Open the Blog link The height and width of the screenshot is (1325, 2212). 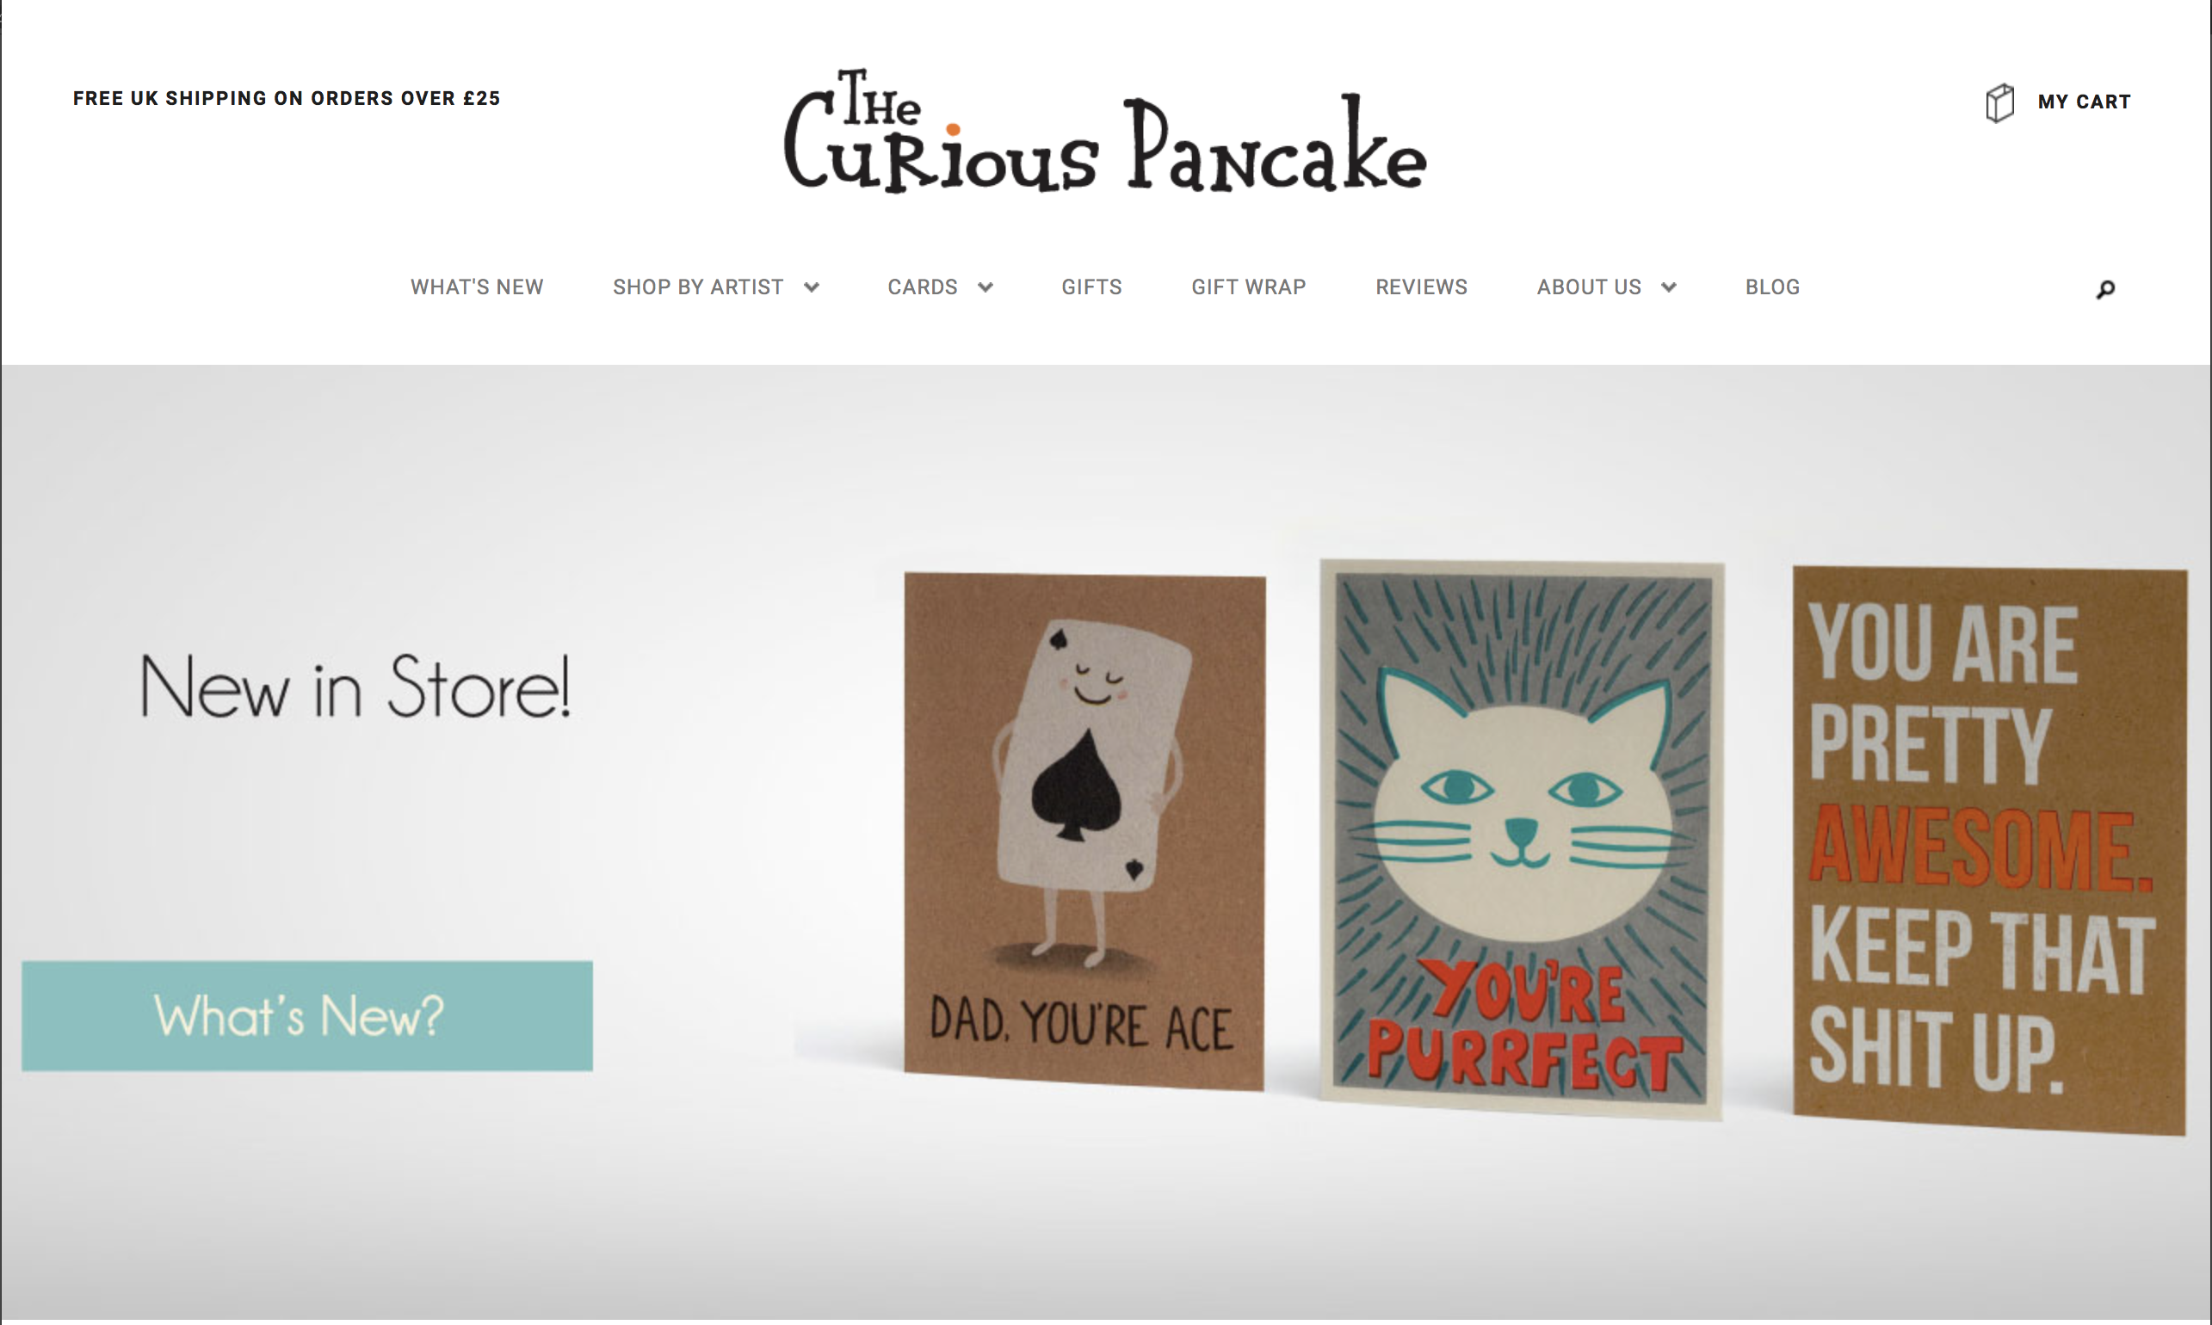[x=1773, y=287]
